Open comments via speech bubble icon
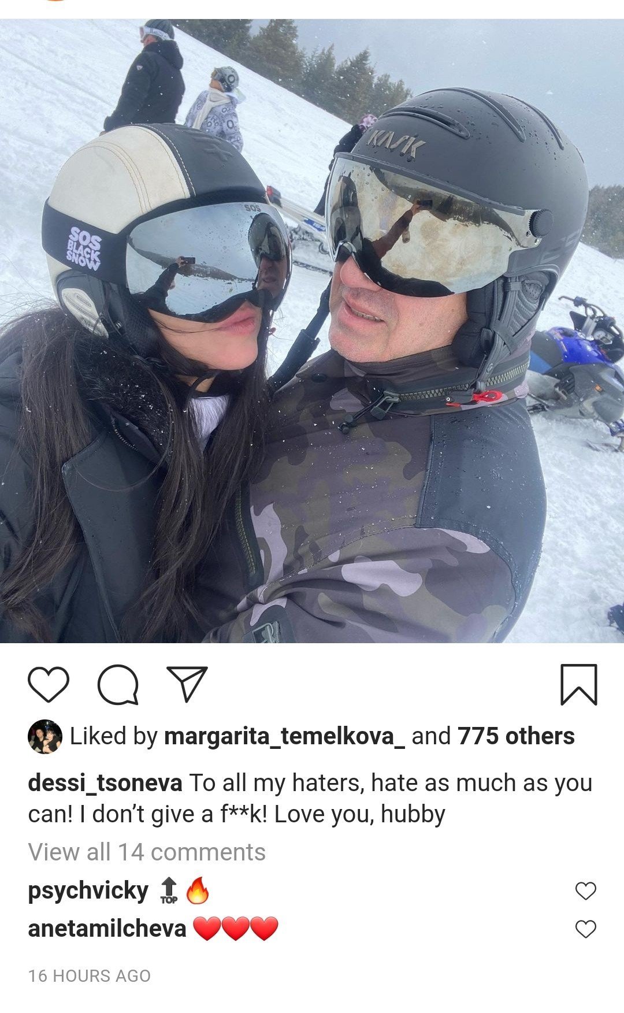 tap(118, 685)
